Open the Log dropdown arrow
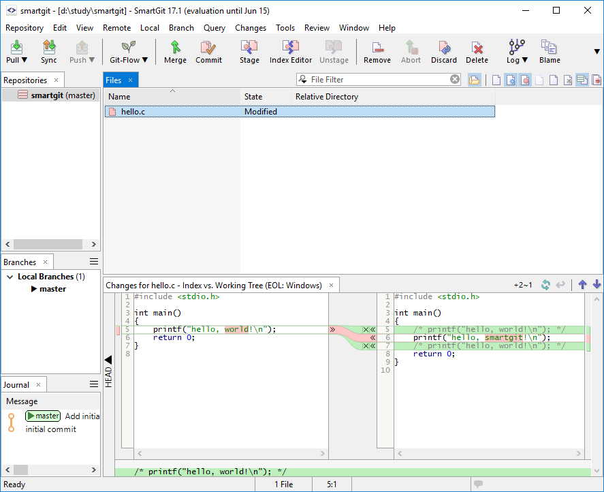604x492 pixels. 524,60
